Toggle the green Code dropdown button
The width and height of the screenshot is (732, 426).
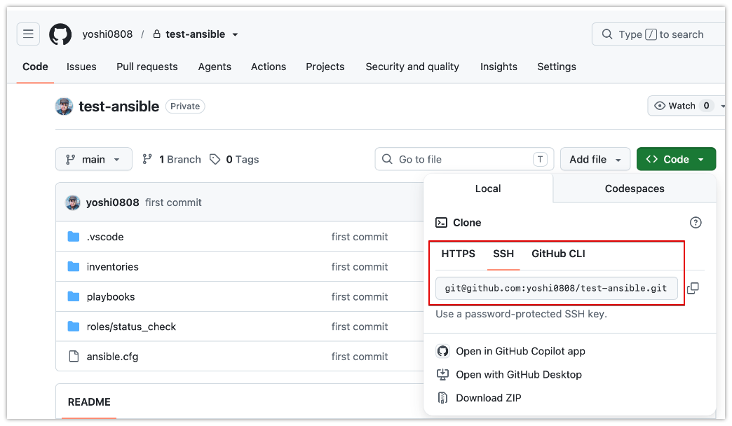click(x=676, y=159)
